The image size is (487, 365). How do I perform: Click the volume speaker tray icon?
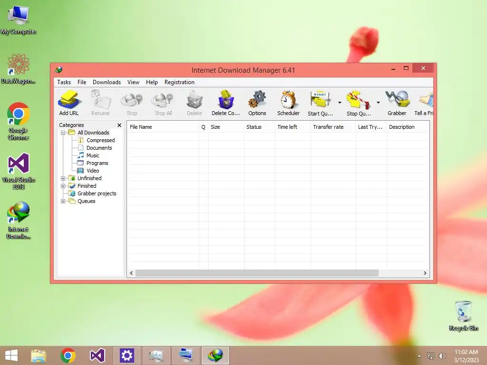coord(442,356)
